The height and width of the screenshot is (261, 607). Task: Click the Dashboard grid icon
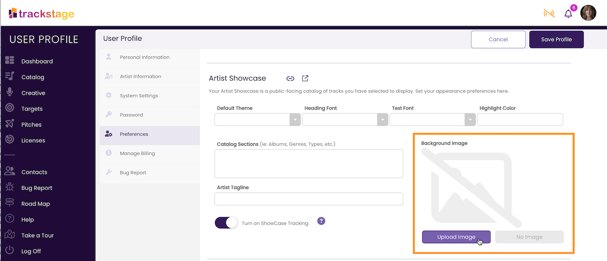10,61
